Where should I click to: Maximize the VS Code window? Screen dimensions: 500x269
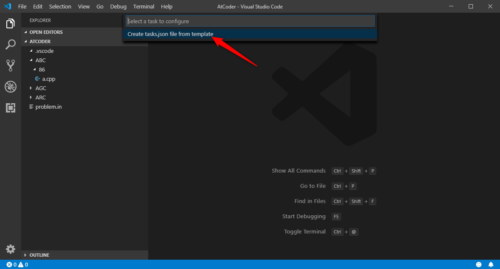[x=471, y=6]
